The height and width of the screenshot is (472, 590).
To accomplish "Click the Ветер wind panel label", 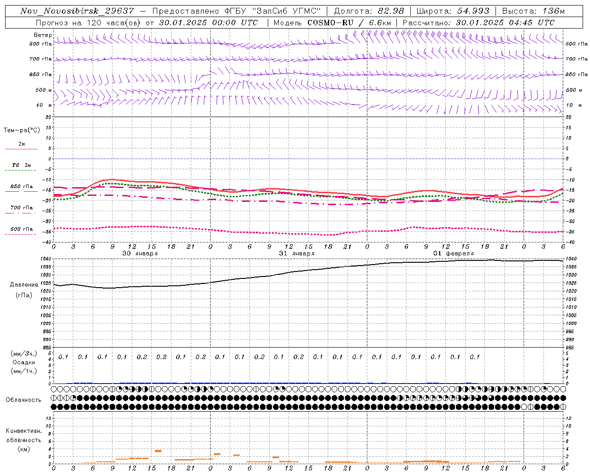I will coord(42,35).
